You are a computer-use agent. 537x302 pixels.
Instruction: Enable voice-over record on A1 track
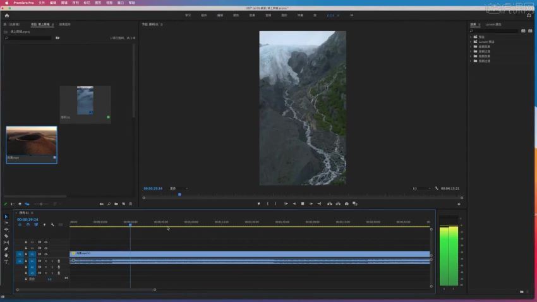[59, 261]
